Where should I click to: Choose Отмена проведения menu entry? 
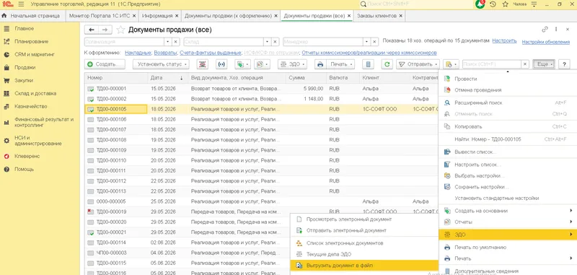[x=508, y=90]
